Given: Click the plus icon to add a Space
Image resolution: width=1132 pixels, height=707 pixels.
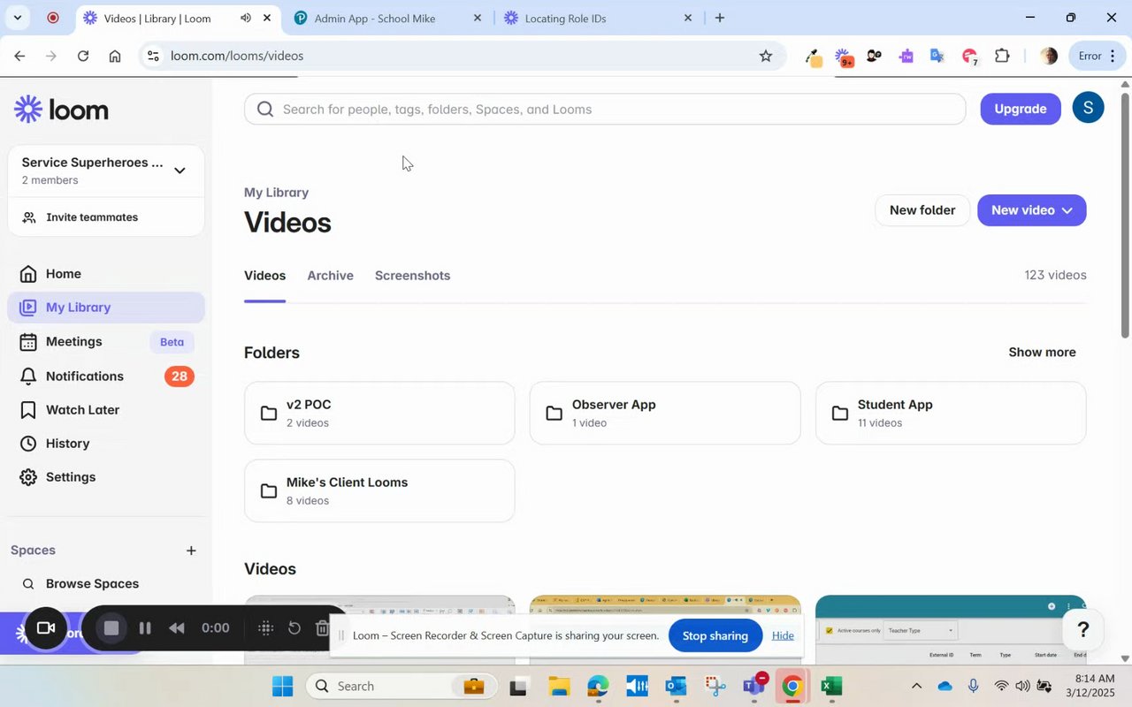Looking at the screenshot, I should (191, 551).
